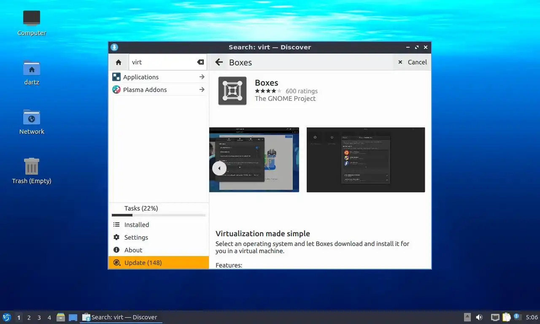Click the Boxes application icon
This screenshot has width=540, height=324.
pyautogui.click(x=232, y=91)
